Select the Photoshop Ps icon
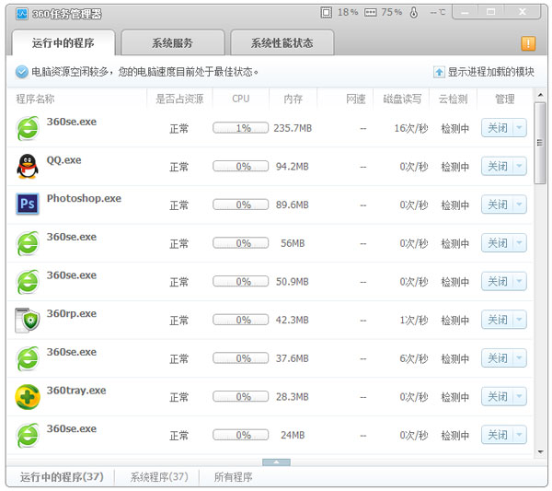 point(28,204)
